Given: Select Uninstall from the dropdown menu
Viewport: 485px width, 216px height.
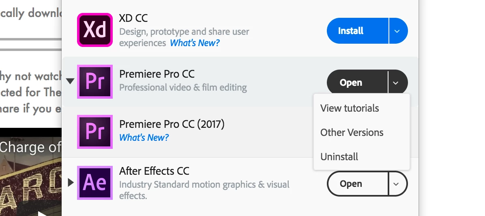Looking at the screenshot, I should [339, 157].
